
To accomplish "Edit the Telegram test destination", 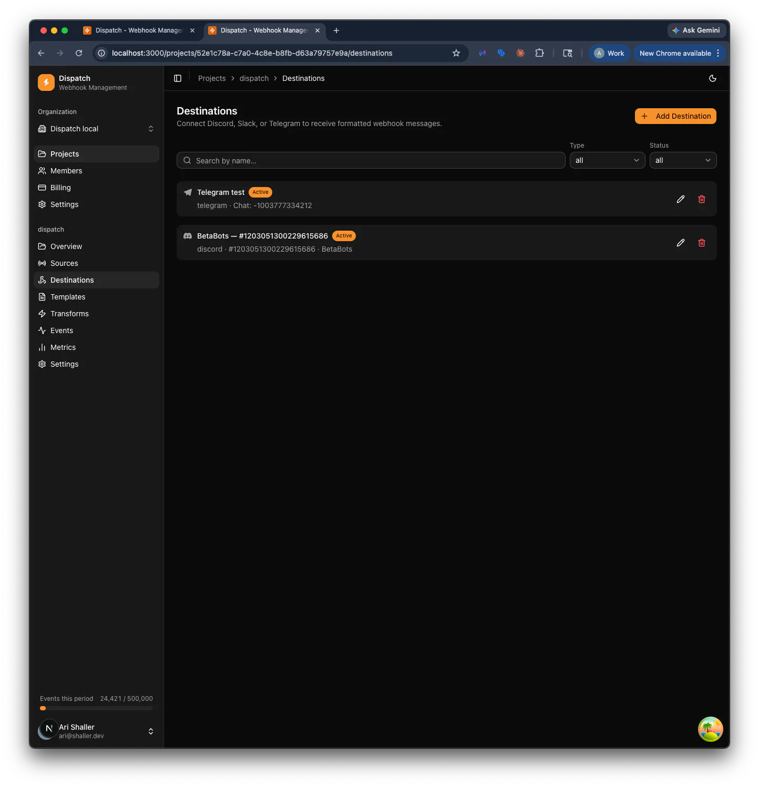I will [681, 199].
